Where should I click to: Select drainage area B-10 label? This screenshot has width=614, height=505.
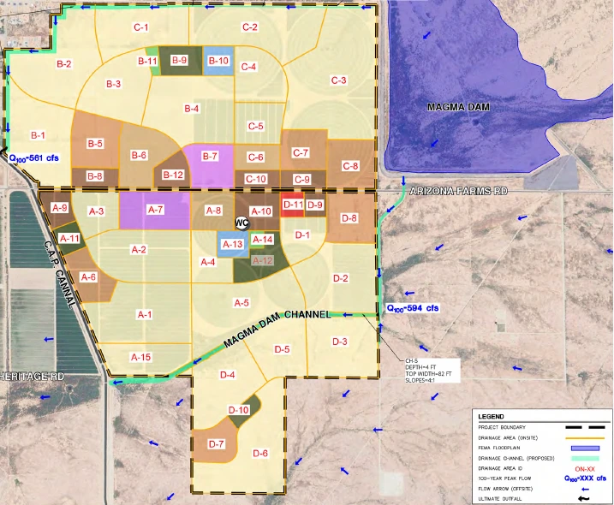coord(218,61)
